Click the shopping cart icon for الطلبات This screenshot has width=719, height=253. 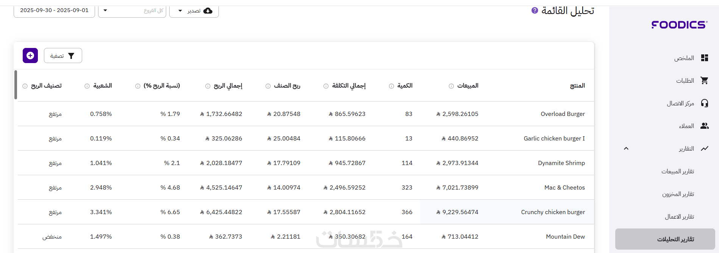(x=704, y=80)
